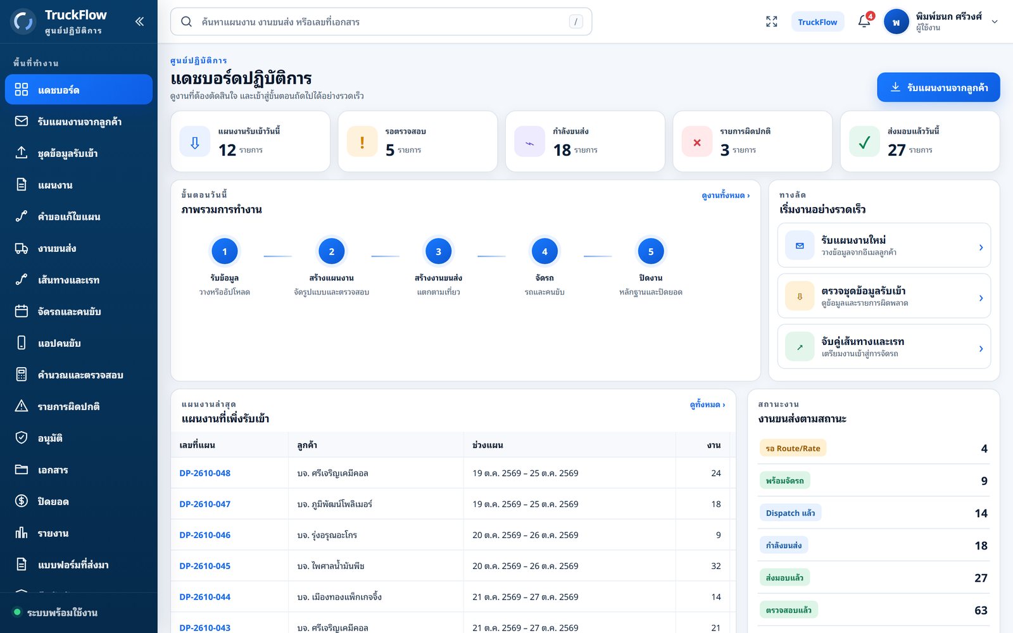Collapse the sidebar with double-chevron icon
This screenshot has width=1013, height=633.
[139, 22]
